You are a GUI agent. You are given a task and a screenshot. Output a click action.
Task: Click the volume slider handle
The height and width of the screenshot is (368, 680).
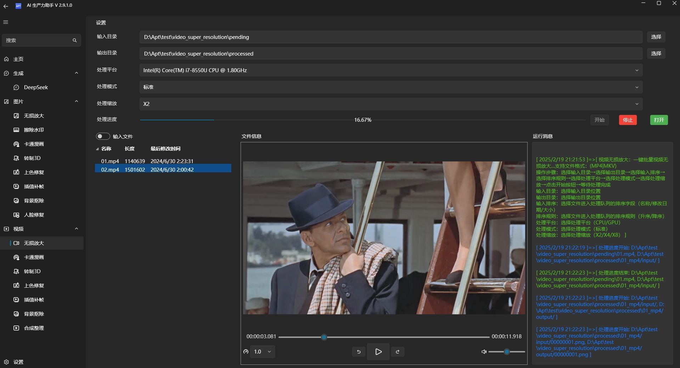(x=507, y=352)
